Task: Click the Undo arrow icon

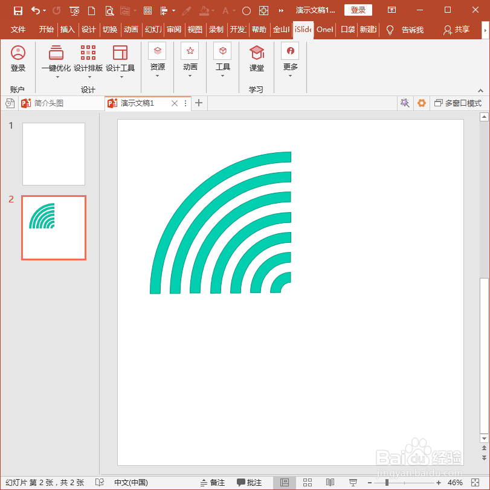Action: pyautogui.click(x=35, y=11)
